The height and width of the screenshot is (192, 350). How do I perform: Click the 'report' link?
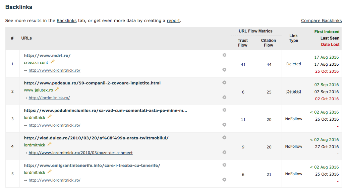pos(173,21)
